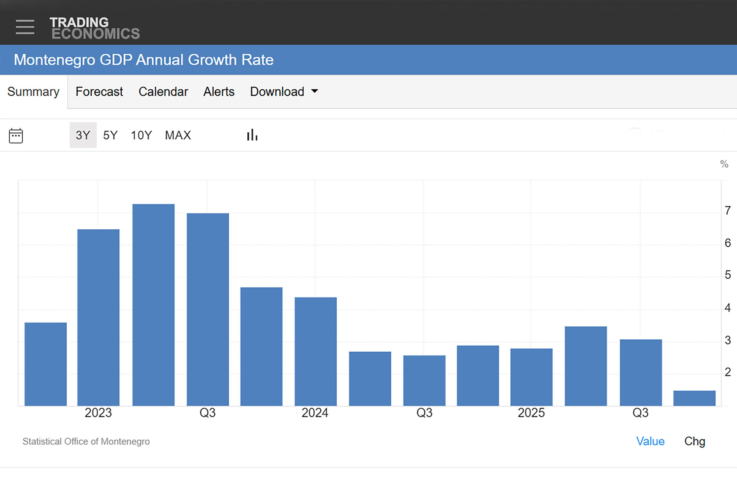Open the calendar date range picker
The width and height of the screenshot is (737, 491).
[16, 135]
